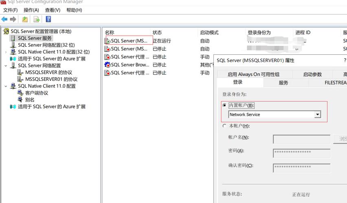Open the 文件(F) menu
Screen dimensions: 347x203
[11, 10]
